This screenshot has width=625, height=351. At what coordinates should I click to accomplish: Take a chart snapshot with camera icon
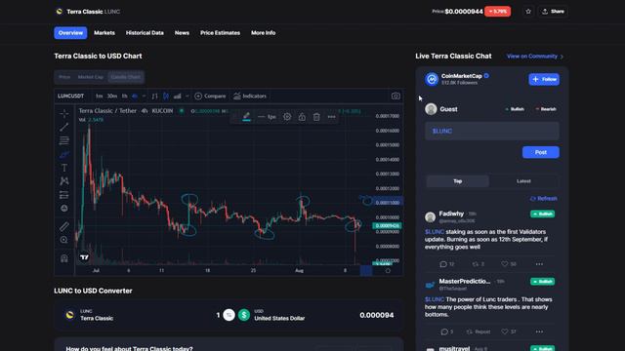click(396, 96)
